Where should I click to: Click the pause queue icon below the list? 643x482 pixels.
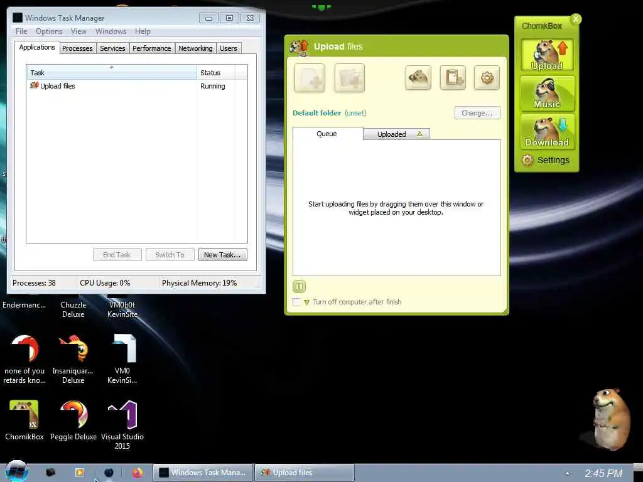tap(299, 286)
